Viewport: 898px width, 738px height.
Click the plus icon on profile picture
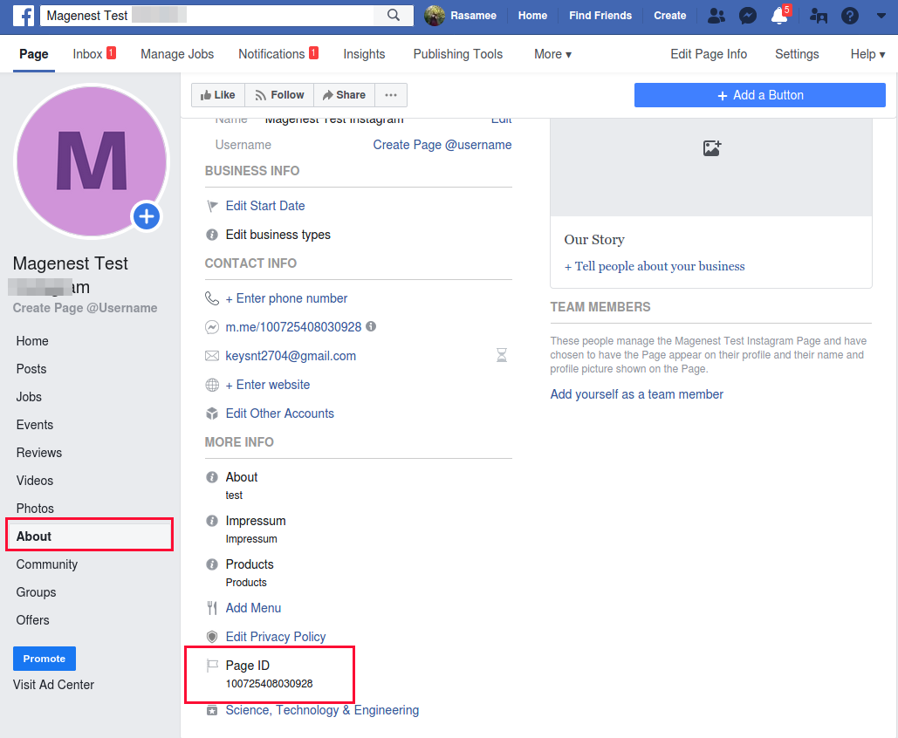pos(147,216)
